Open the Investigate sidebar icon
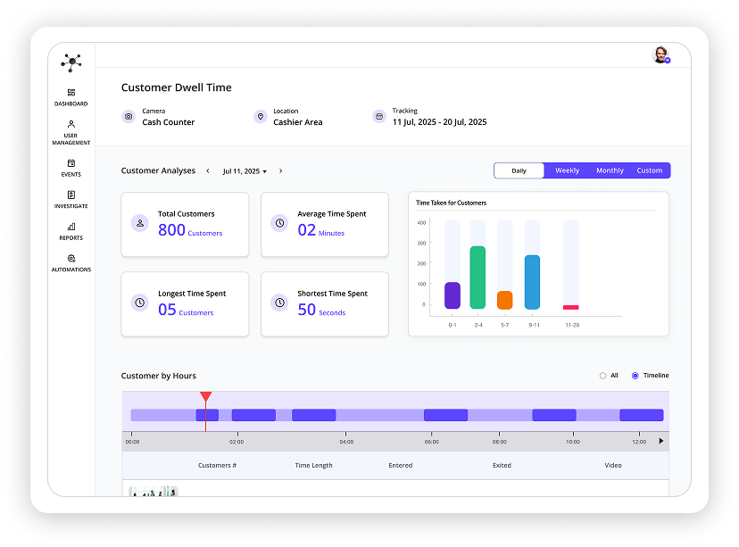 [71, 195]
